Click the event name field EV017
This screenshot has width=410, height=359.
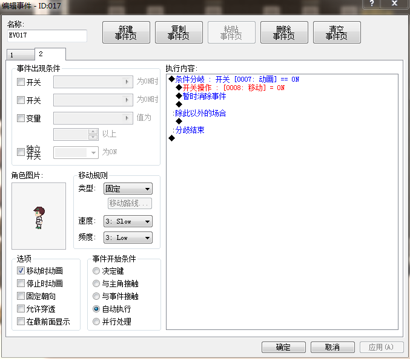pyautogui.click(x=47, y=36)
